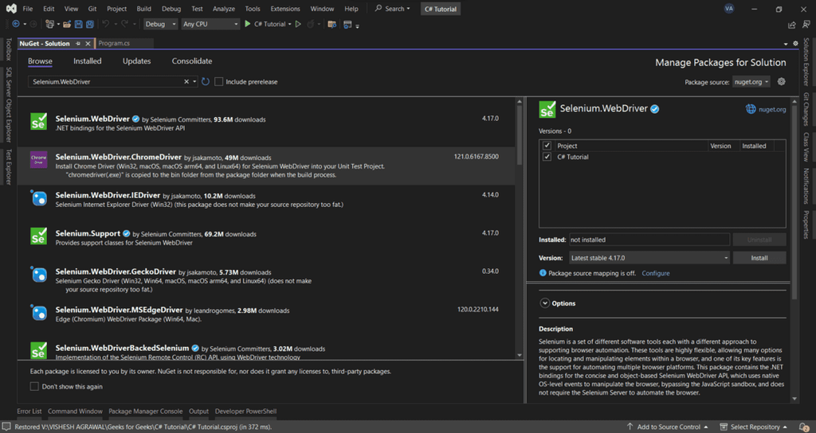Open the nuget.org package source dropdown
The image size is (816, 433).
(751, 82)
